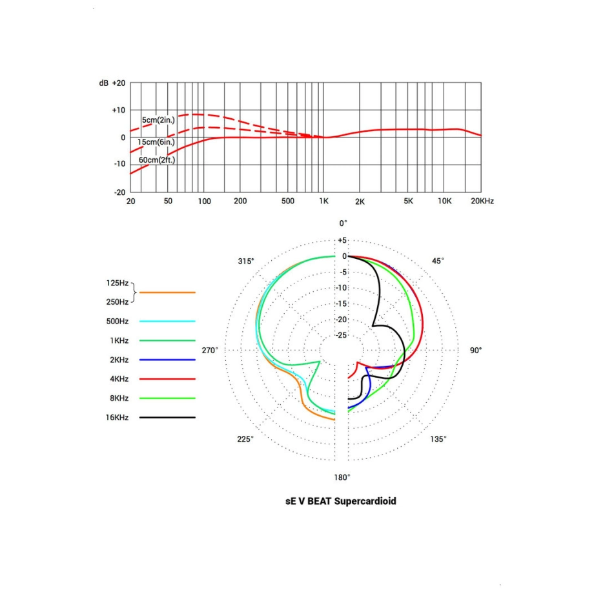Click the orange 125Hz/250Hz legend line
The image size is (594, 594).
[167, 292]
